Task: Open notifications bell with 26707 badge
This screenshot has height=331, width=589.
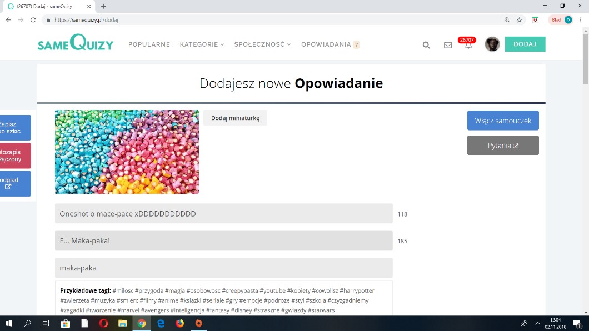Action: 468,45
